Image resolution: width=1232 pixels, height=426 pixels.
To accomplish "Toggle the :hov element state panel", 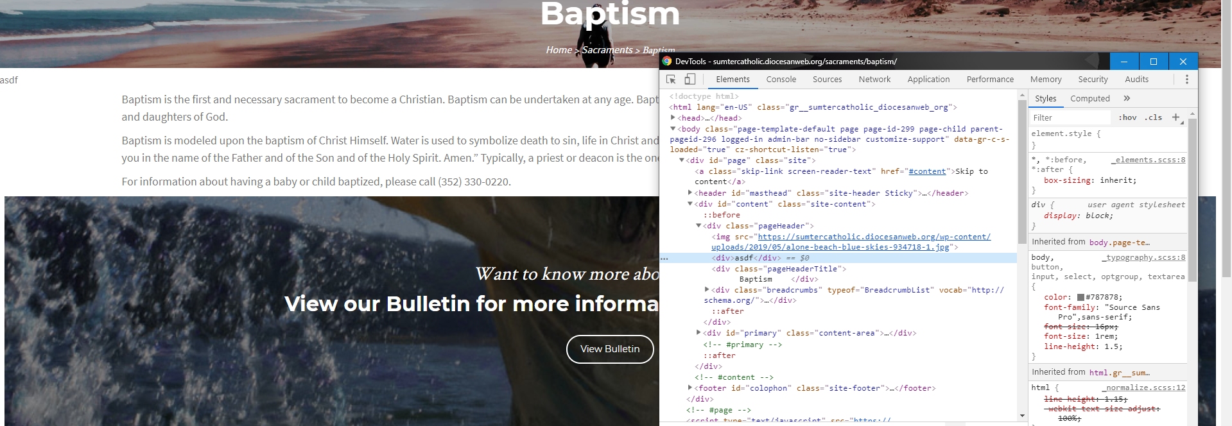I will [x=1127, y=117].
